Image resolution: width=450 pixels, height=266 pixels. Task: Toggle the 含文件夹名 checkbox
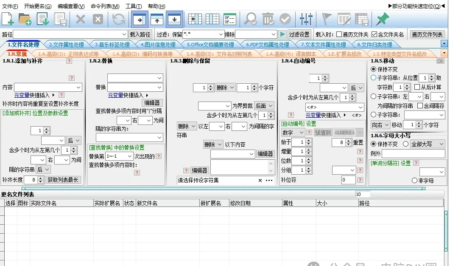(x=374, y=34)
